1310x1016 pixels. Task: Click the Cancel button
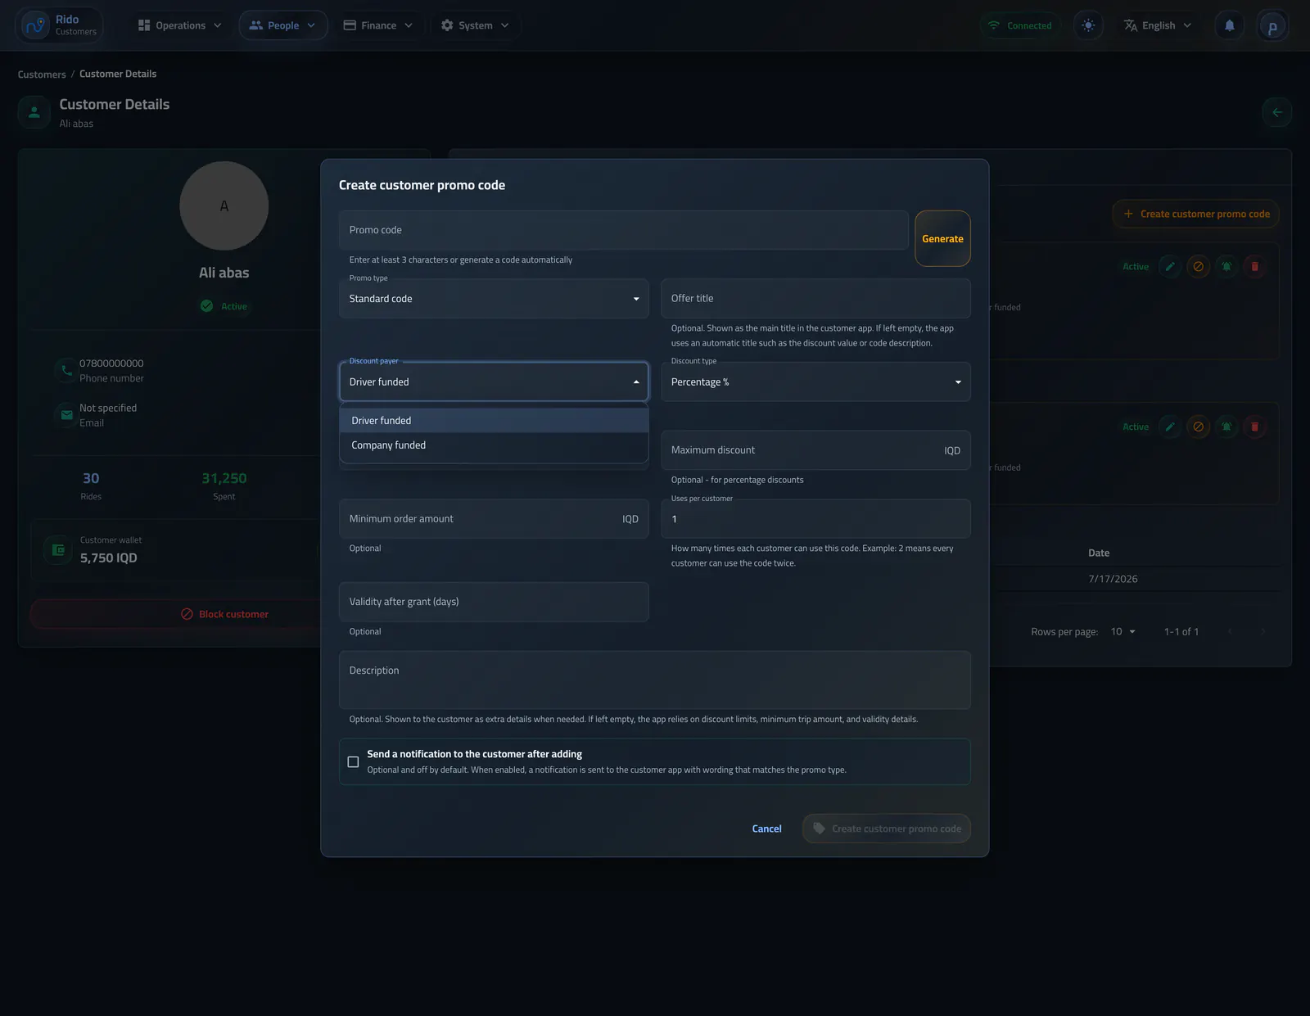pos(766,829)
